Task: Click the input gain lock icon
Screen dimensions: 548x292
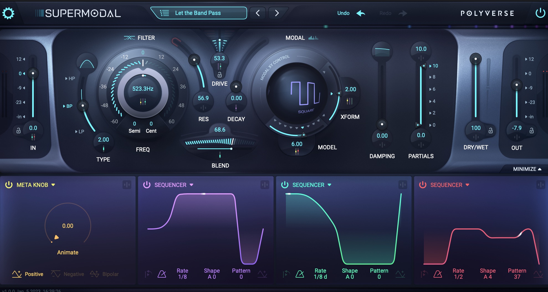Action: (x=19, y=131)
